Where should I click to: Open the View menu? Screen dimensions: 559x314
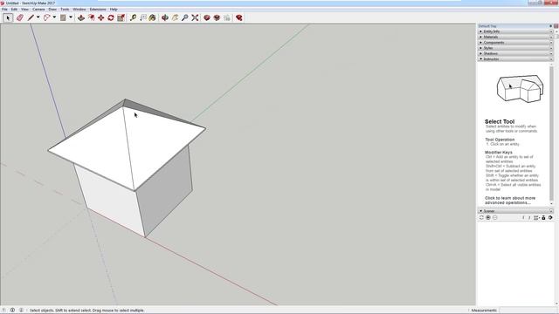pyautogui.click(x=25, y=10)
